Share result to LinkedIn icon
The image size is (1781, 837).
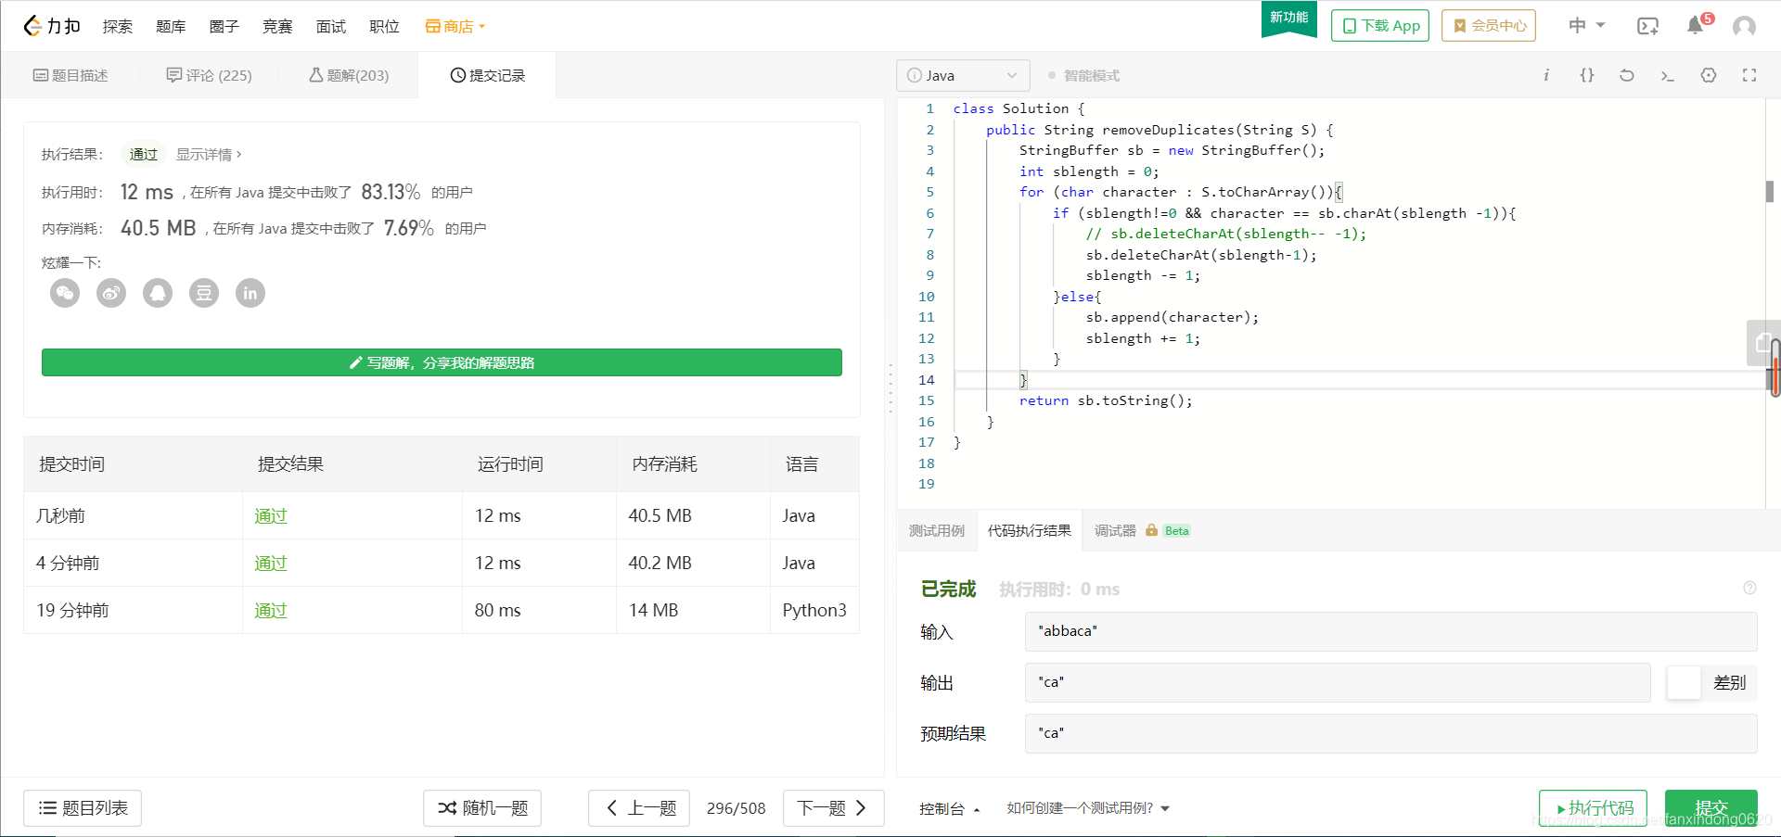[x=250, y=293]
